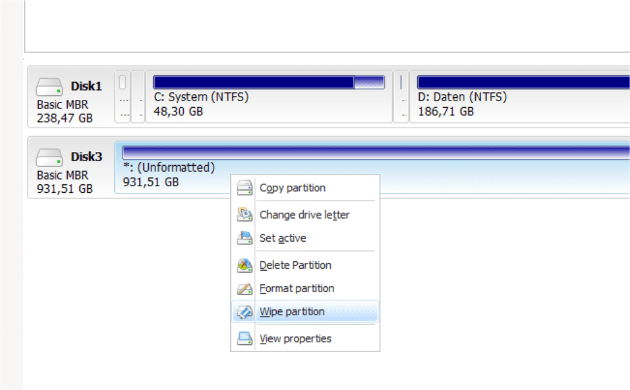Choose Format partition menu entry
This screenshot has width=630, height=390.
[305, 289]
